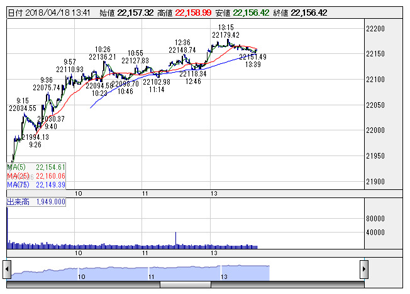The image size is (410, 294).
Task: Select the MA(75) legend entry
Action: coord(36,185)
